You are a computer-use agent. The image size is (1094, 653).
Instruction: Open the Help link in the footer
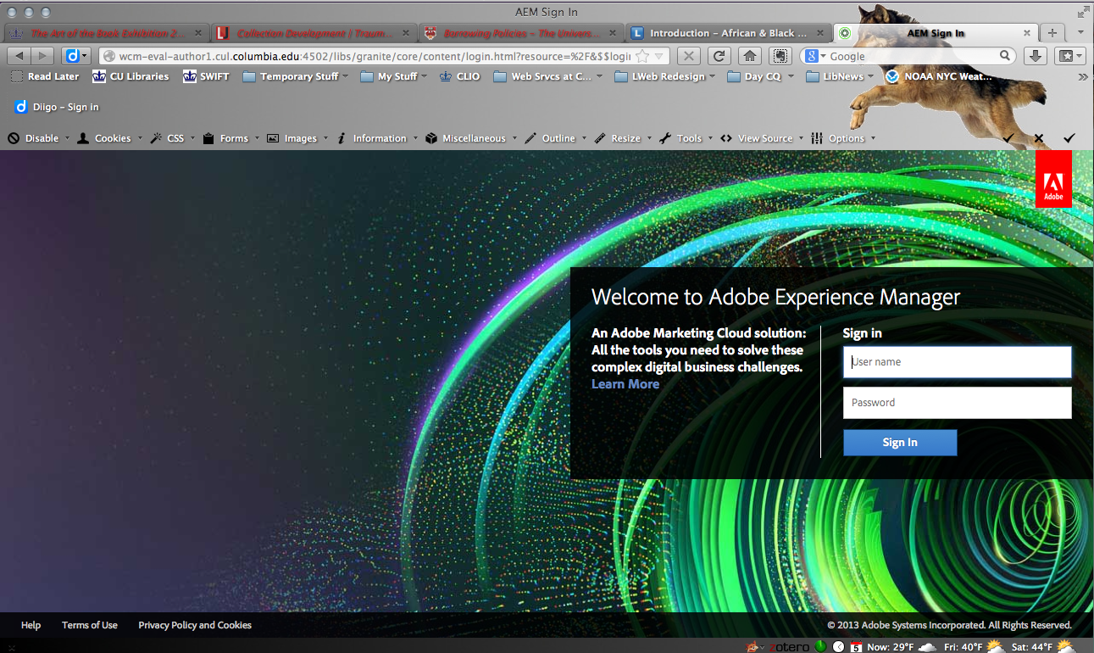pyautogui.click(x=31, y=625)
